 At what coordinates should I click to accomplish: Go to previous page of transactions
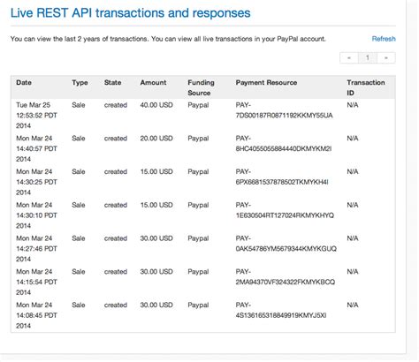tap(349, 57)
